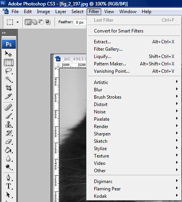Open the File menu
This screenshot has height=202, width=182.
coord(15,12)
